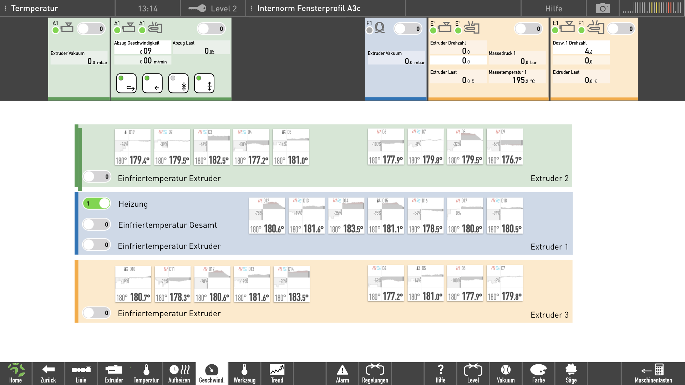Open Extruder 1 zone D18 180.5° tile

point(504,216)
